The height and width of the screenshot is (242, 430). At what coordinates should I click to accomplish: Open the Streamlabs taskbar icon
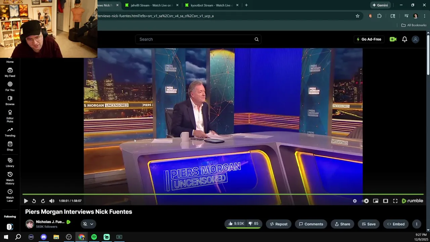click(106, 237)
